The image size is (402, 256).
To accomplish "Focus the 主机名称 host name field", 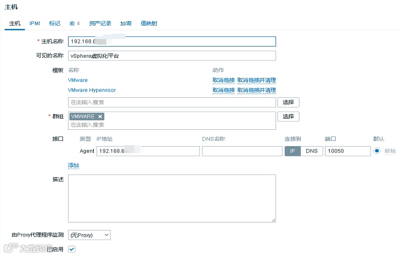I will (172, 41).
